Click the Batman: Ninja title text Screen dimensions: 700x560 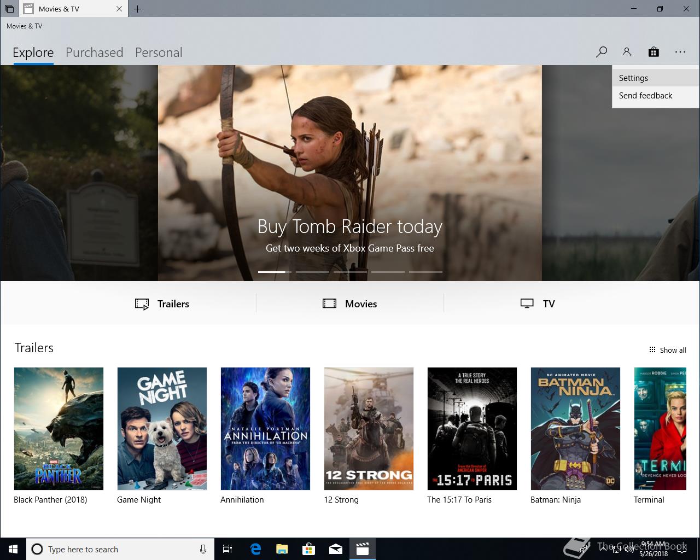pos(556,500)
